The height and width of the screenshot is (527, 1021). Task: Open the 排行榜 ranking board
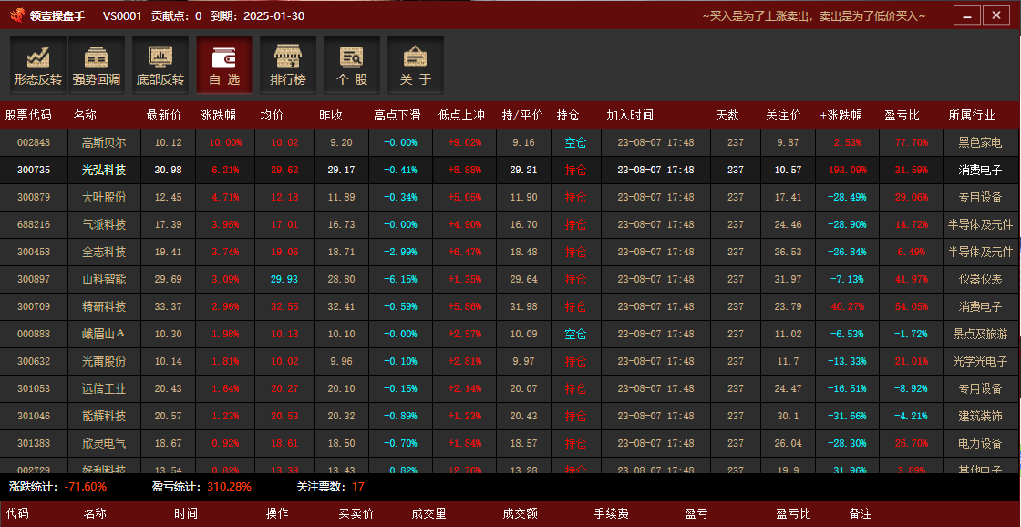point(288,65)
